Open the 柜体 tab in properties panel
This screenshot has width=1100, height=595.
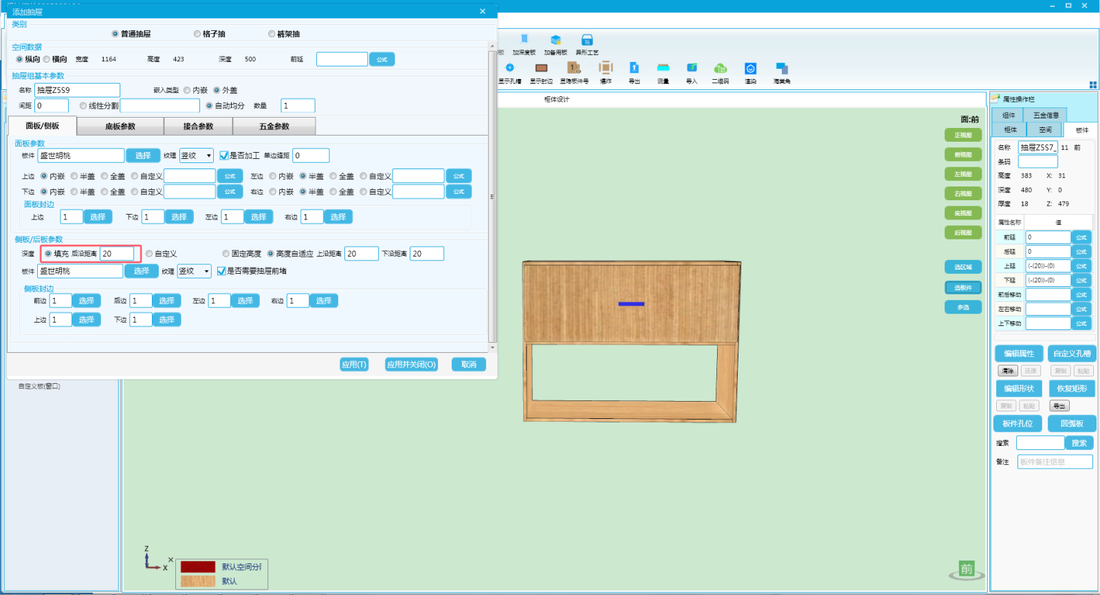pyautogui.click(x=1010, y=130)
